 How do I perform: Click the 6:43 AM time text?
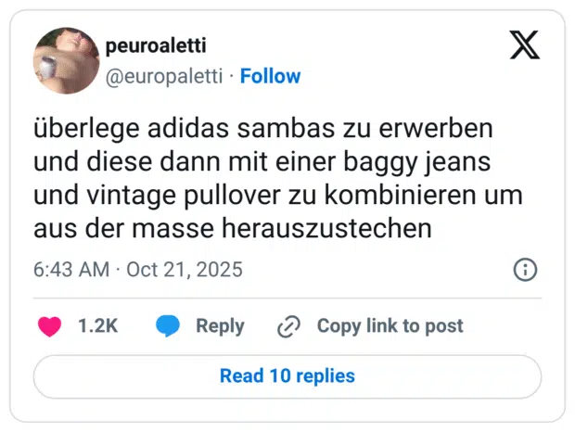pyautogui.click(x=70, y=270)
